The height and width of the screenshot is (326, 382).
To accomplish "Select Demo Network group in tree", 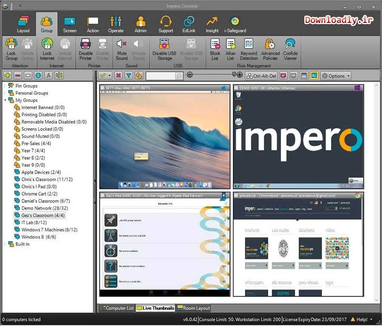I will [45, 208].
